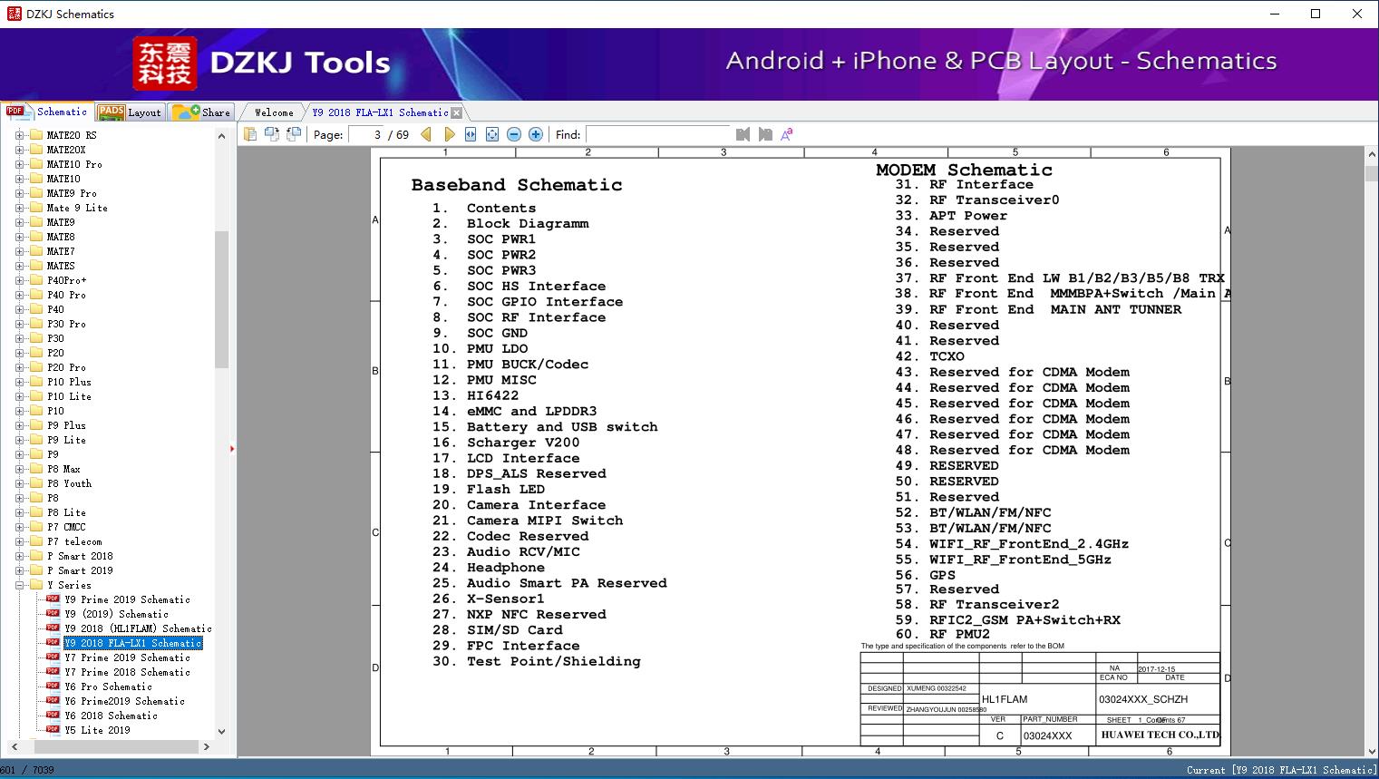Click the folder icon of P8 Lite
Image resolution: width=1379 pixels, height=779 pixels.
[x=36, y=512]
